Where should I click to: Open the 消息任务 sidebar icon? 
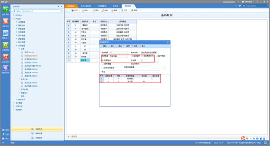tap(6, 21)
